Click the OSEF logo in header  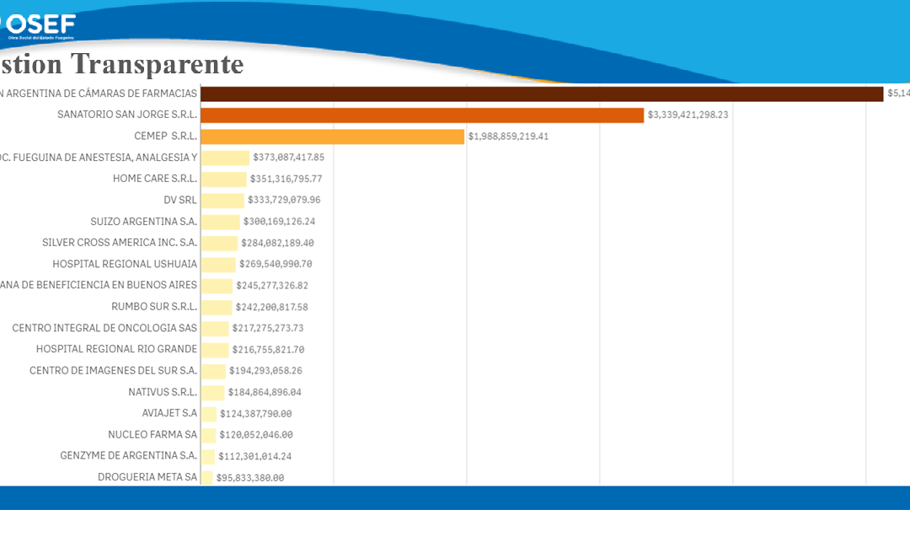[x=38, y=26]
